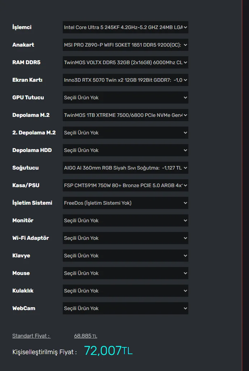Open the Klavye keyboard dropdown

click(125, 256)
